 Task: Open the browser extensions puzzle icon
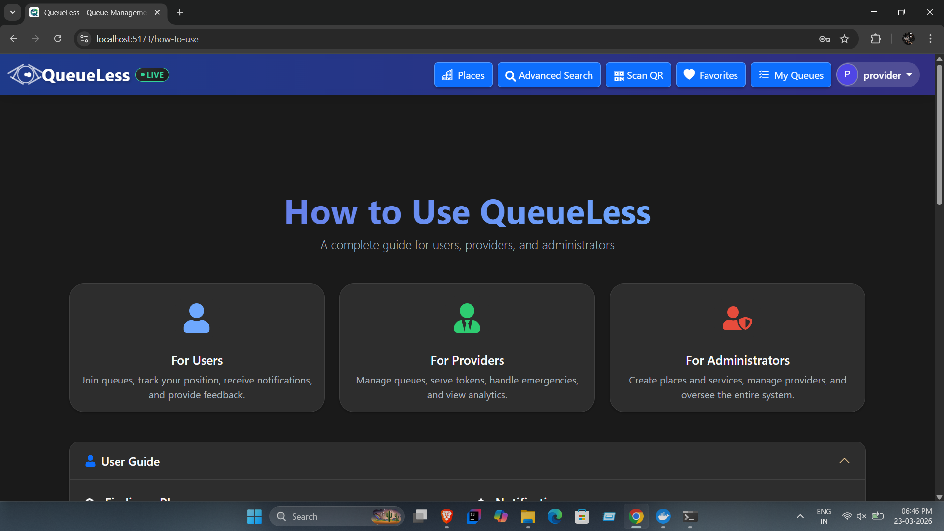876,39
